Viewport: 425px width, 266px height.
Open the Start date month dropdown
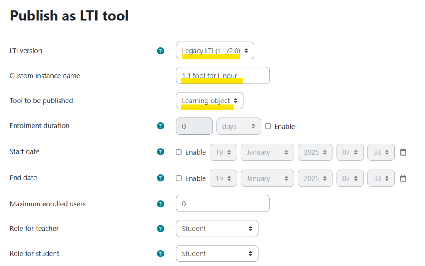pyautogui.click(x=267, y=152)
